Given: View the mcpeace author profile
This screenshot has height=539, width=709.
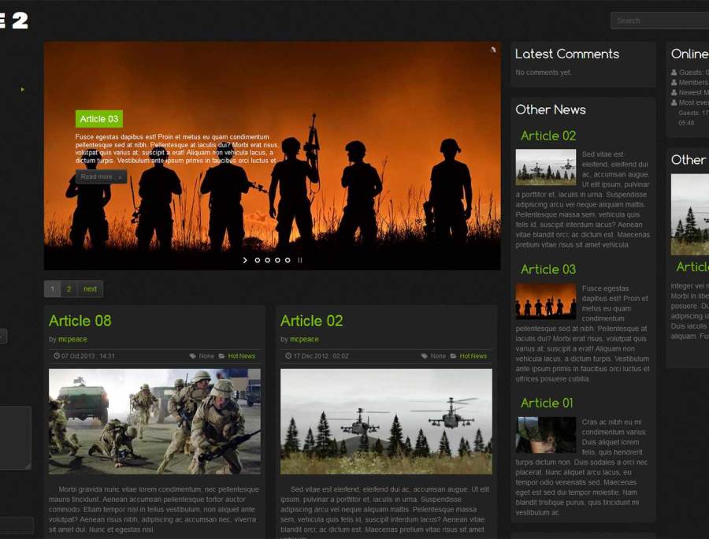Looking at the screenshot, I should tap(72, 339).
